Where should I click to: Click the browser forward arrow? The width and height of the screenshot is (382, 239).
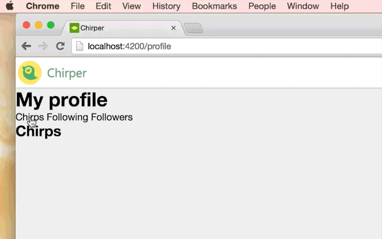43,46
